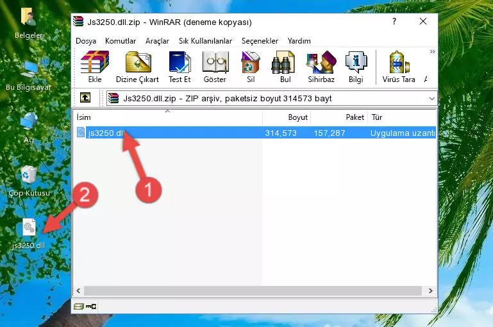Click the Sil (delete) icon

251,67
